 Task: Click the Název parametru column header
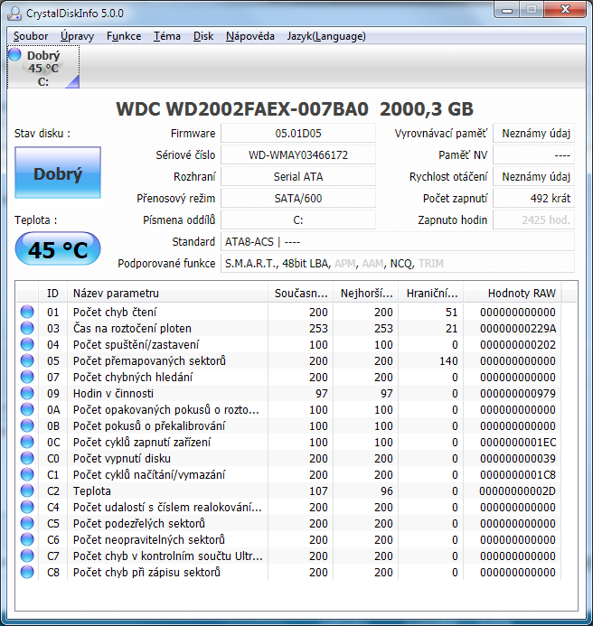[x=168, y=293]
